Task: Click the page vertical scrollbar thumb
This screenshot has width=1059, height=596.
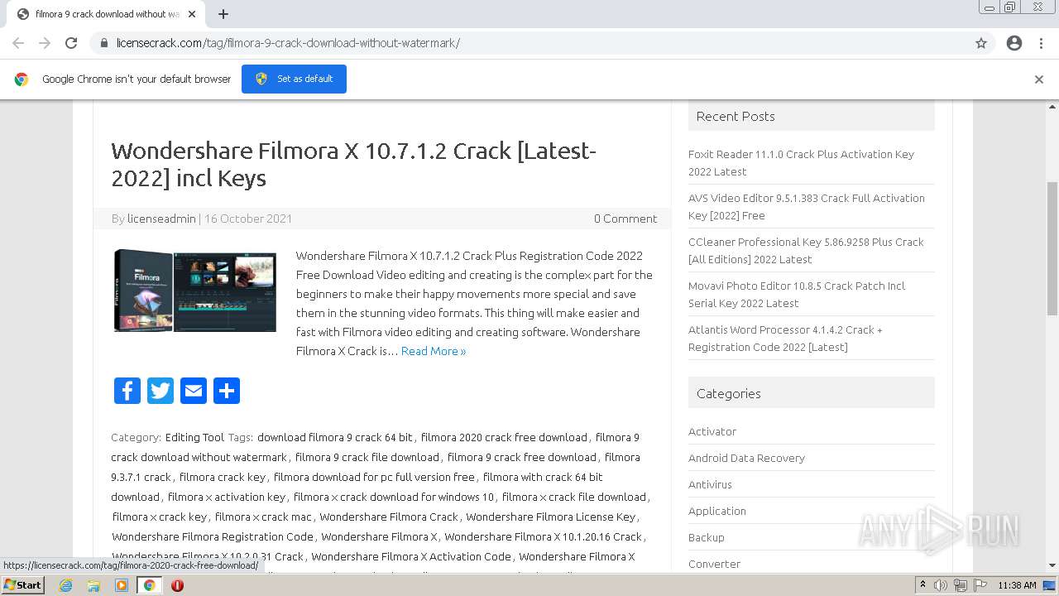Action: [1052, 248]
